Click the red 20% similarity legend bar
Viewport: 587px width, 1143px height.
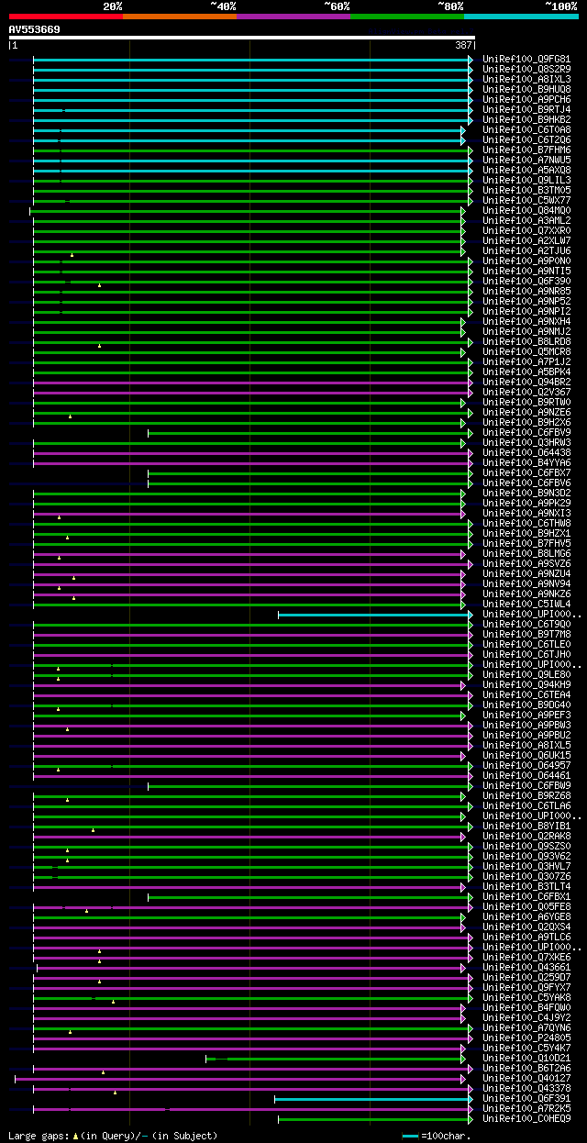click(65, 17)
